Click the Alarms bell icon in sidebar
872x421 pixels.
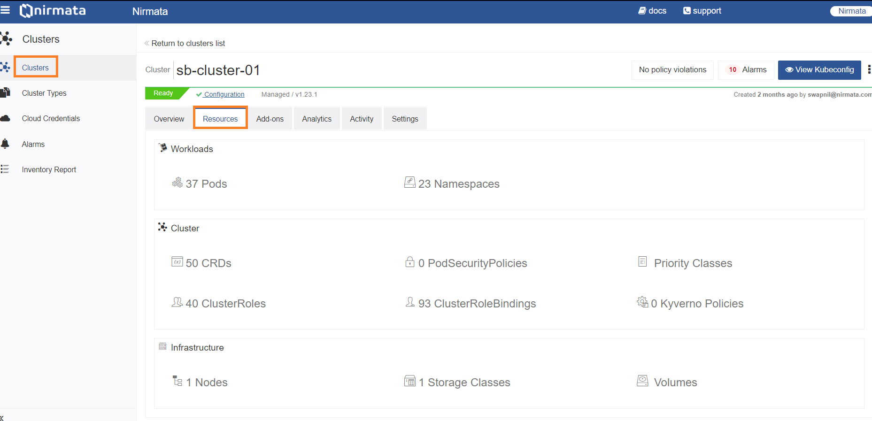[x=5, y=144]
